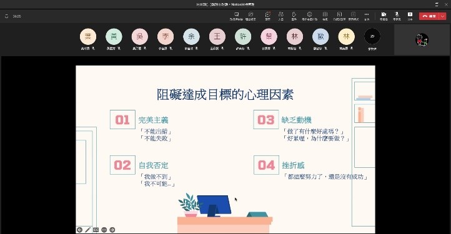The height and width of the screenshot is (234, 451).
Task: Select the green 黃 participant avatar
Action: [114, 37]
